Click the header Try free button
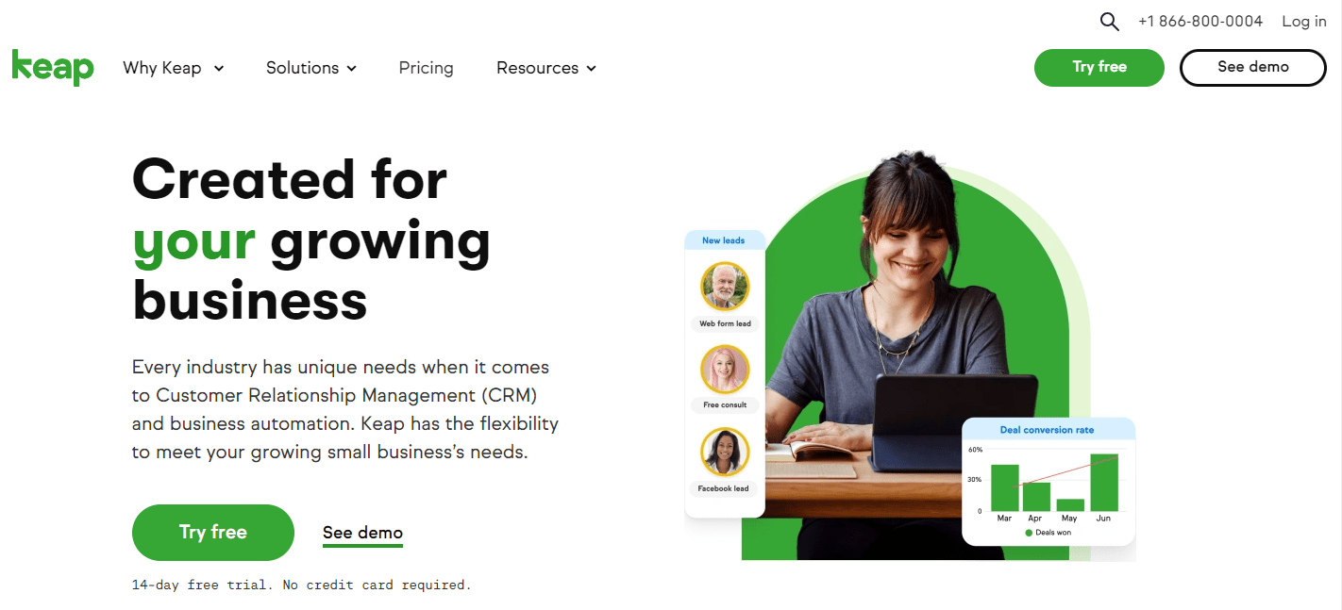The height and width of the screenshot is (610, 1342). (1099, 67)
